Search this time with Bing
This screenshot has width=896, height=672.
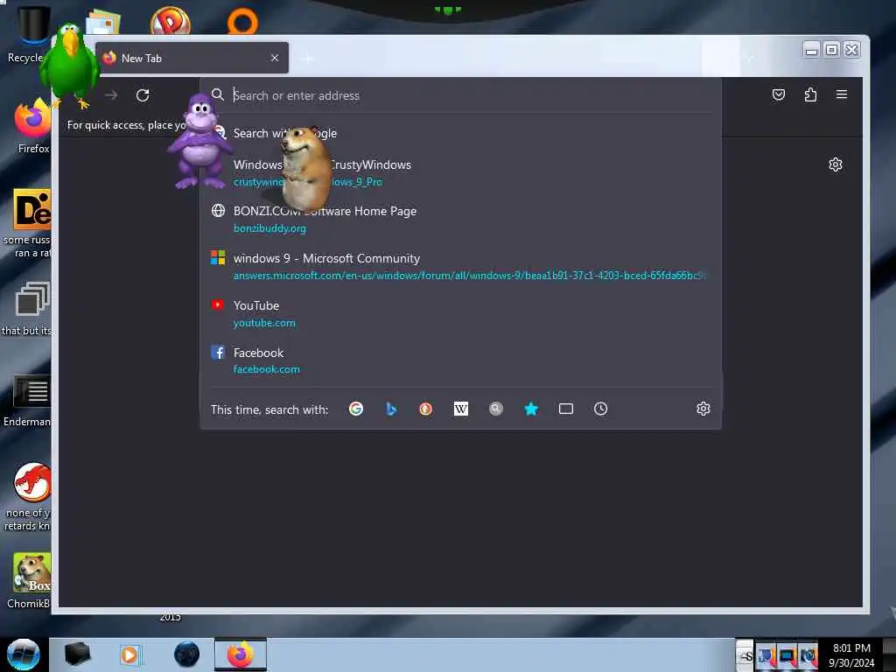391,409
